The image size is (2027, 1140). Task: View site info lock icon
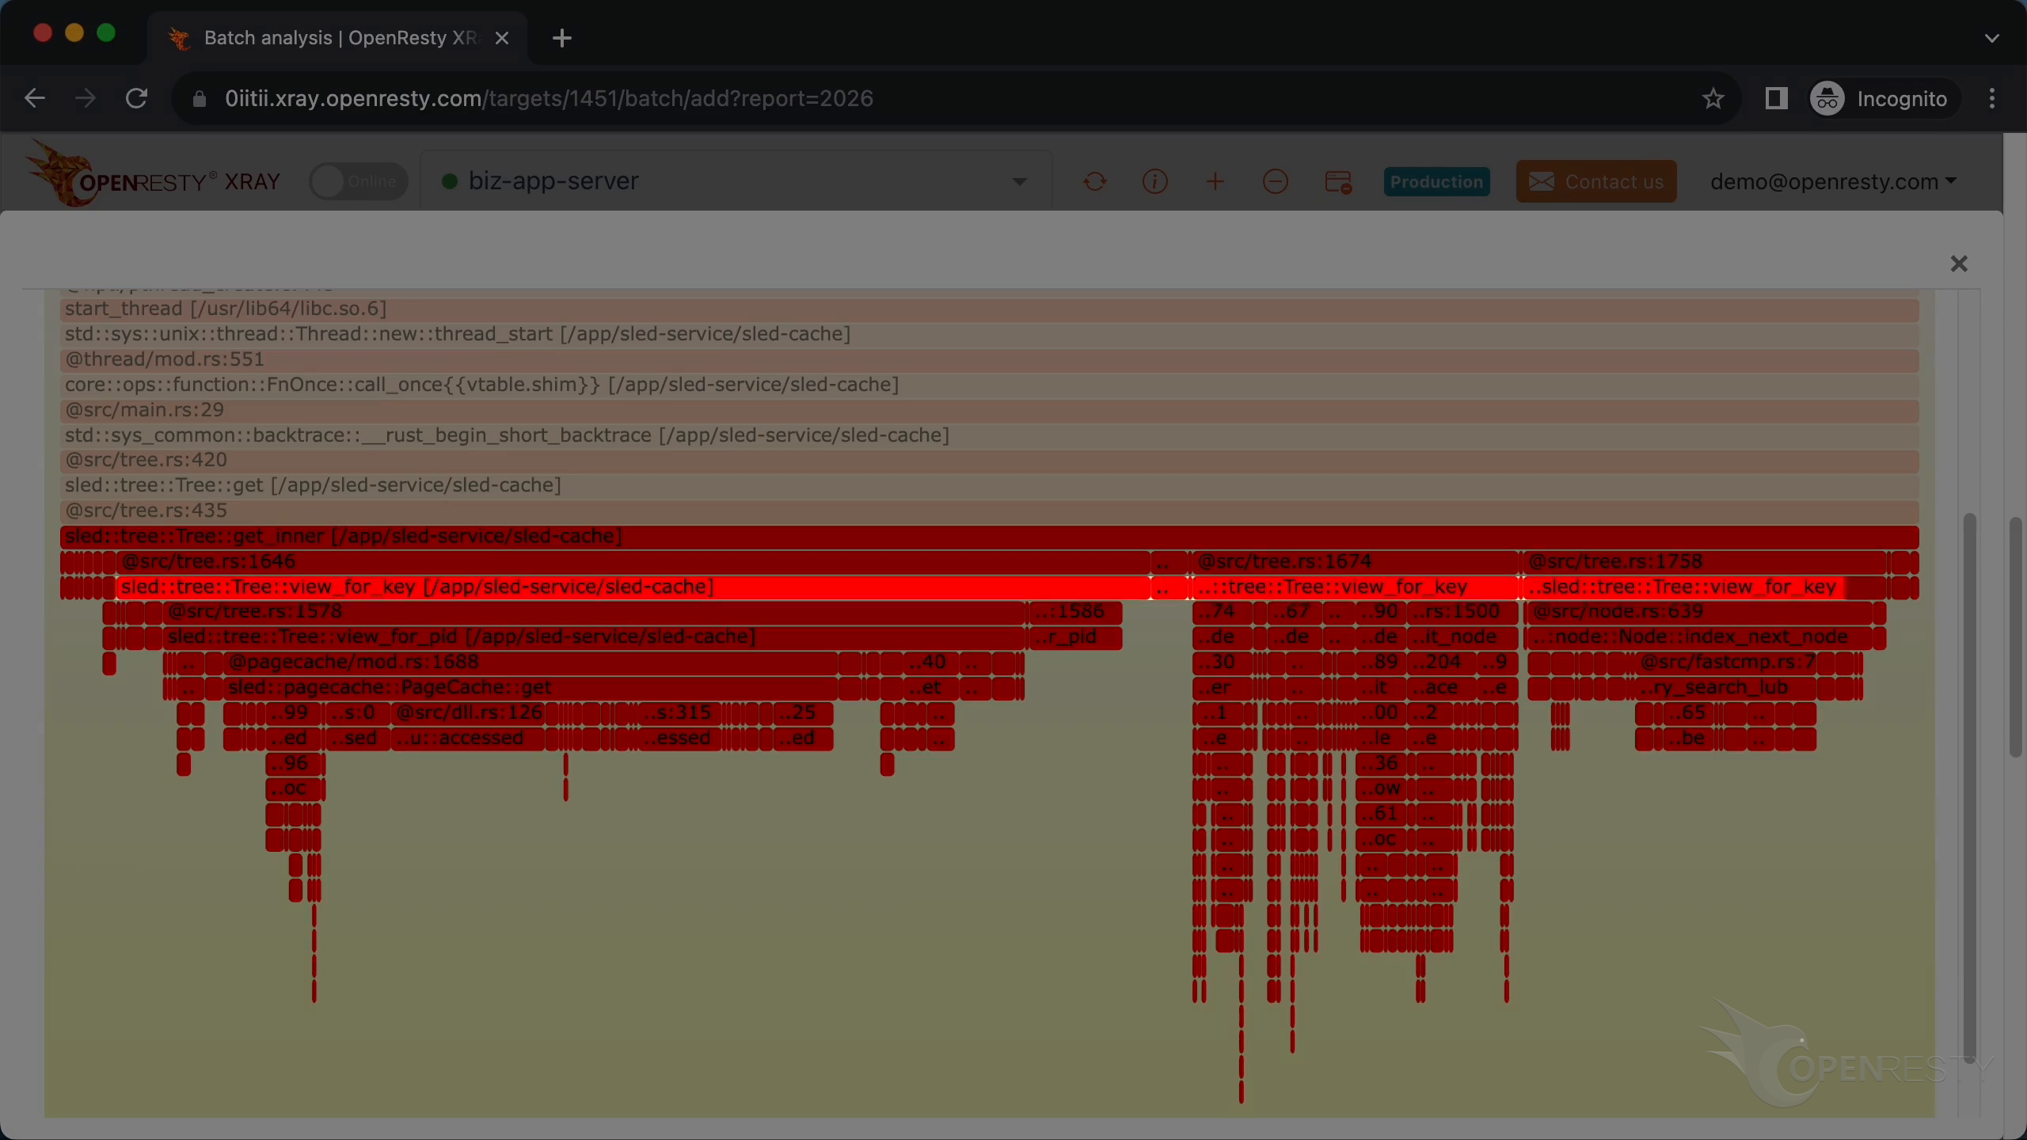(199, 98)
